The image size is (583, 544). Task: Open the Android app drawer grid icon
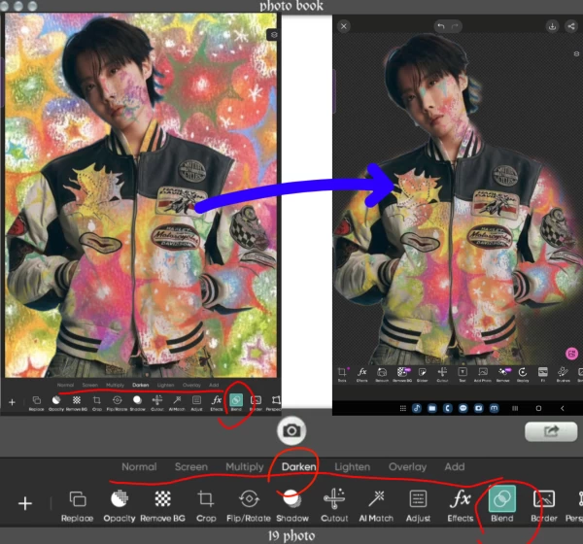coord(402,408)
